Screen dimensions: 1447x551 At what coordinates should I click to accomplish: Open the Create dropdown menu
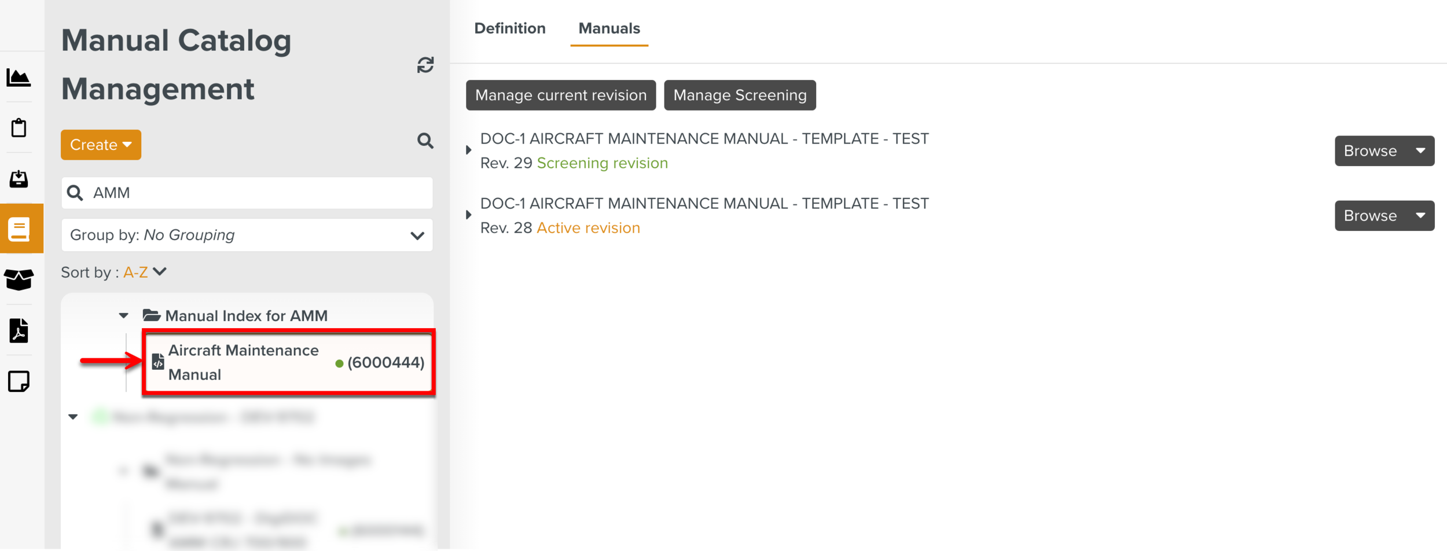pyautogui.click(x=101, y=145)
